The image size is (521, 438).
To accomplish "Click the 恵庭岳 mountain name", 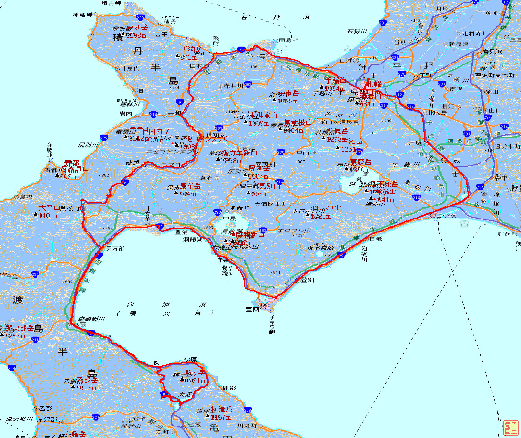I will pyautogui.click(x=361, y=162).
